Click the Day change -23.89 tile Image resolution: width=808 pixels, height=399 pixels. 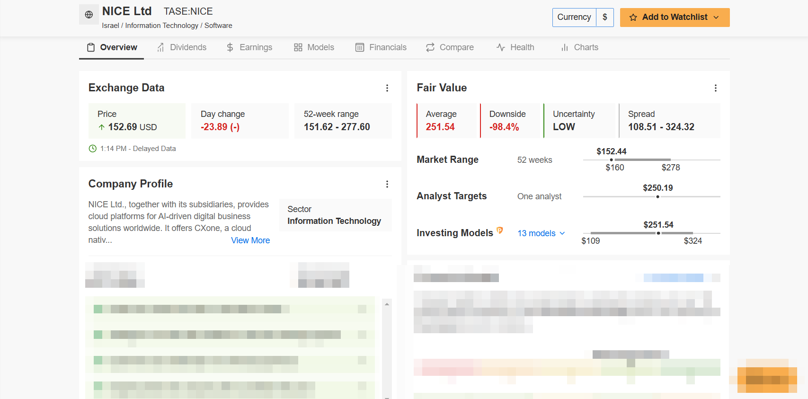pos(240,121)
